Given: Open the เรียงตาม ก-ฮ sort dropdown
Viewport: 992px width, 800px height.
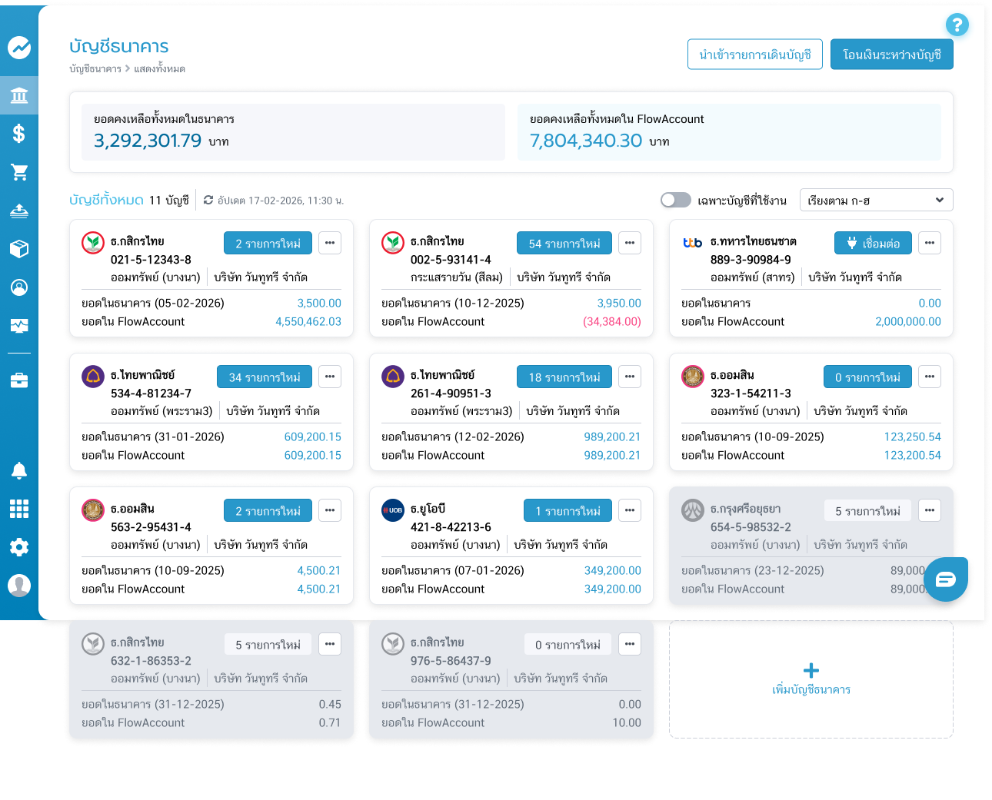Looking at the screenshot, I should pos(876,200).
